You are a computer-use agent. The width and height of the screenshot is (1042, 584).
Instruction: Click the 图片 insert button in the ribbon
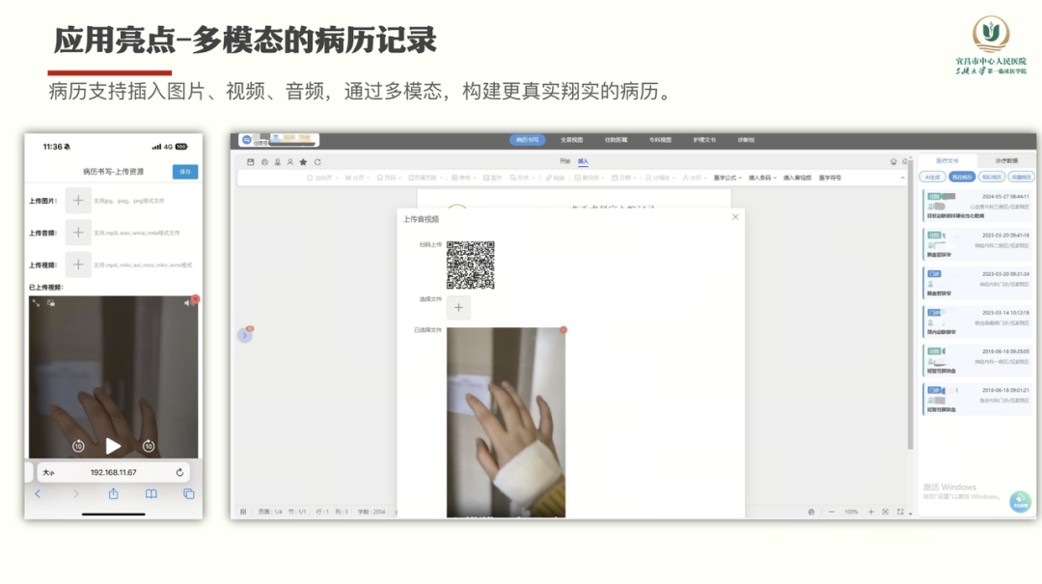492,178
